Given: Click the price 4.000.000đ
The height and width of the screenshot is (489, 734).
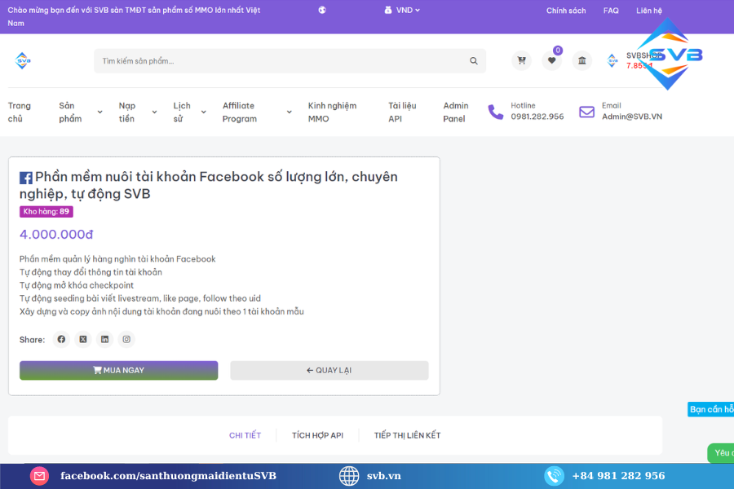Looking at the screenshot, I should (56, 234).
